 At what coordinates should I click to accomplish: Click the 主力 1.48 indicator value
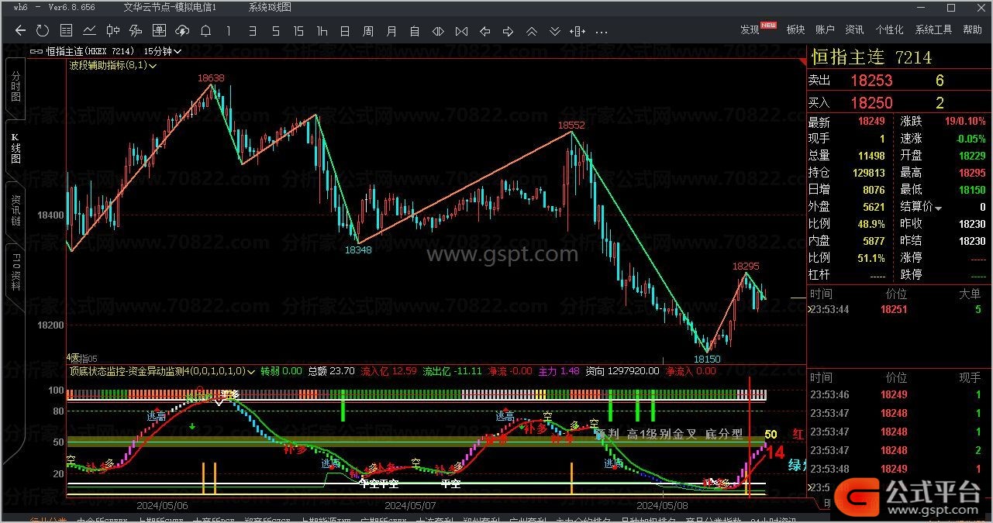560,371
